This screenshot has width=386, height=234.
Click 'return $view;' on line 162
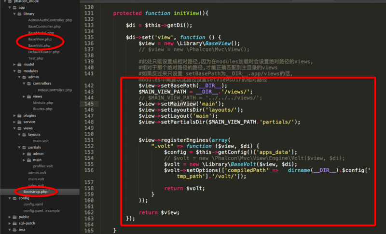(x=159, y=213)
